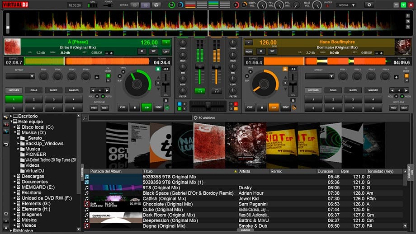
Task: Click the left deck pitch bend up arrow
Action: tap(158, 77)
